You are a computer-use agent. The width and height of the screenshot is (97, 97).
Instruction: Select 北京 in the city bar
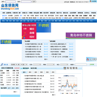(x=53, y=21)
